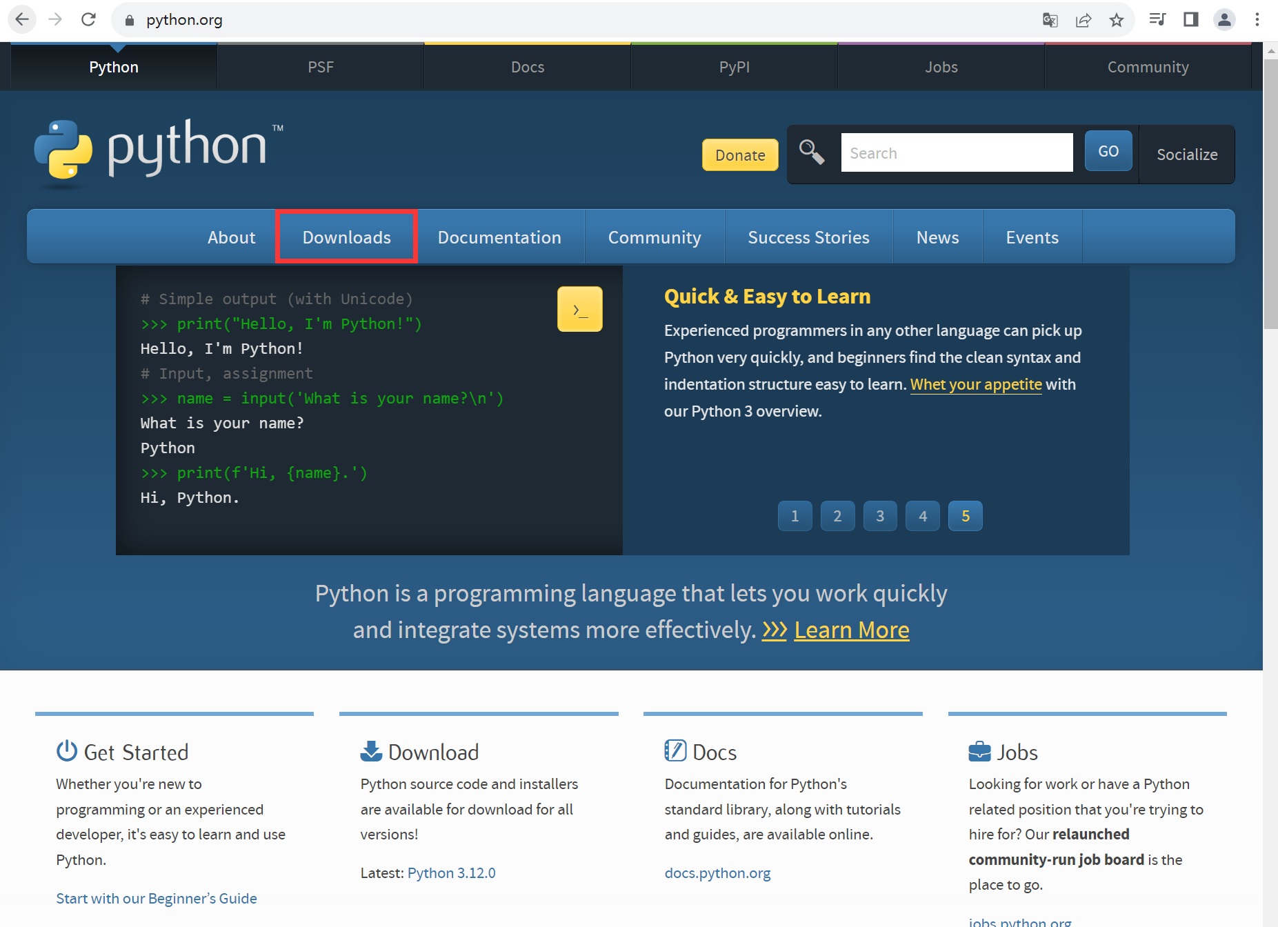
Task: Open the Python 3.12.0 latest release link
Action: pos(452,873)
